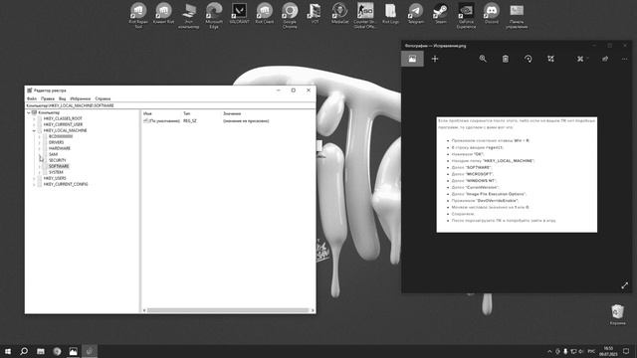The height and width of the screenshot is (358, 637).
Task: Open the Windows Start menu
Action: [8, 351]
